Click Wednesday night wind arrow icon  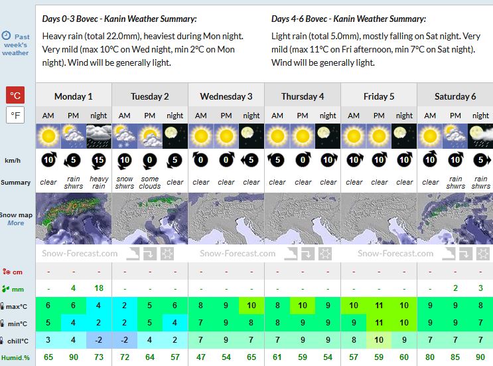(x=251, y=160)
